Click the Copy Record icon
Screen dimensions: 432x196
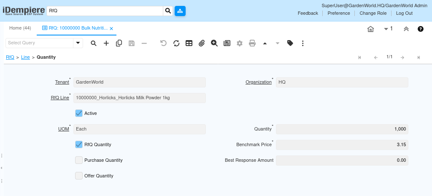(x=119, y=43)
